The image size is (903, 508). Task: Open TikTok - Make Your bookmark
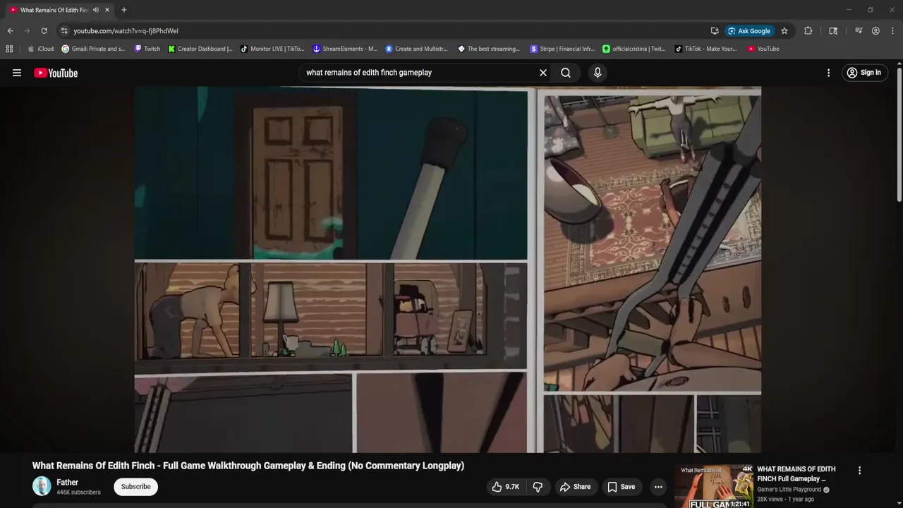[705, 49]
